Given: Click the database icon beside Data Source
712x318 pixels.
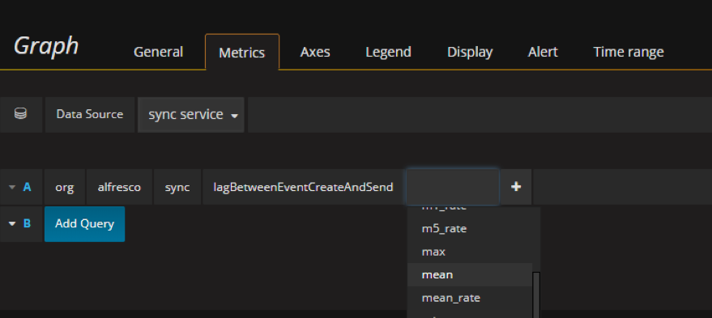Looking at the screenshot, I should [20, 114].
